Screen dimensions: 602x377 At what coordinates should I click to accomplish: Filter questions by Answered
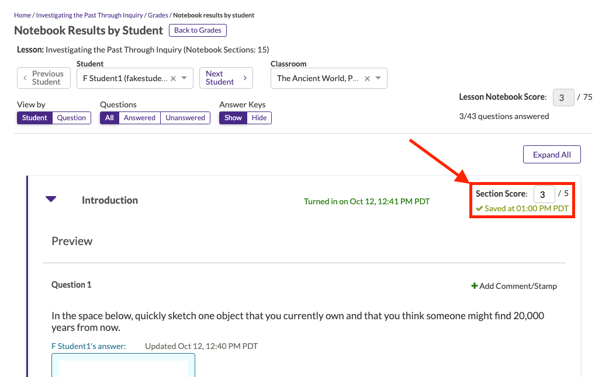139,118
